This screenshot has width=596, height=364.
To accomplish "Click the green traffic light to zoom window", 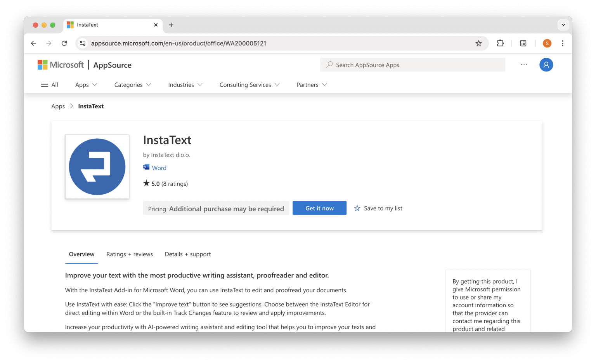I will pyautogui.click(x=52, y=24).
